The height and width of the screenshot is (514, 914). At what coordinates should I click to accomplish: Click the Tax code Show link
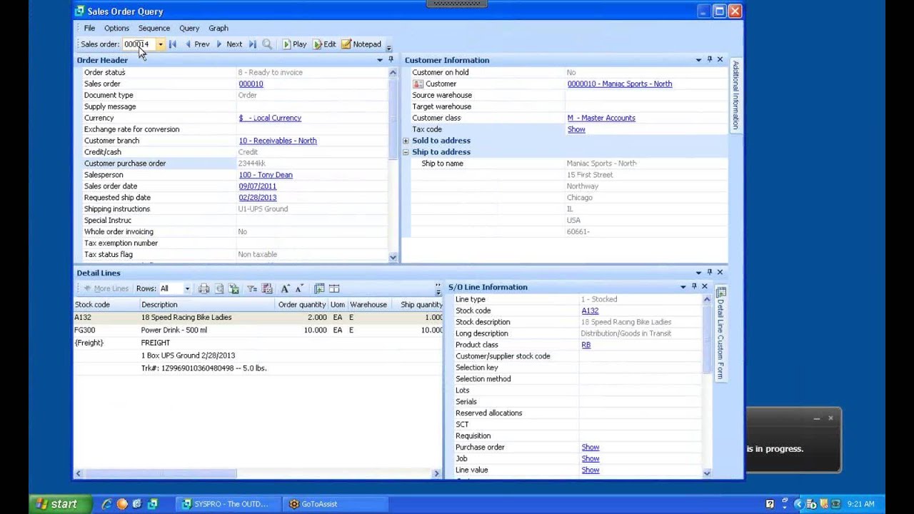[x=576, y=129]
